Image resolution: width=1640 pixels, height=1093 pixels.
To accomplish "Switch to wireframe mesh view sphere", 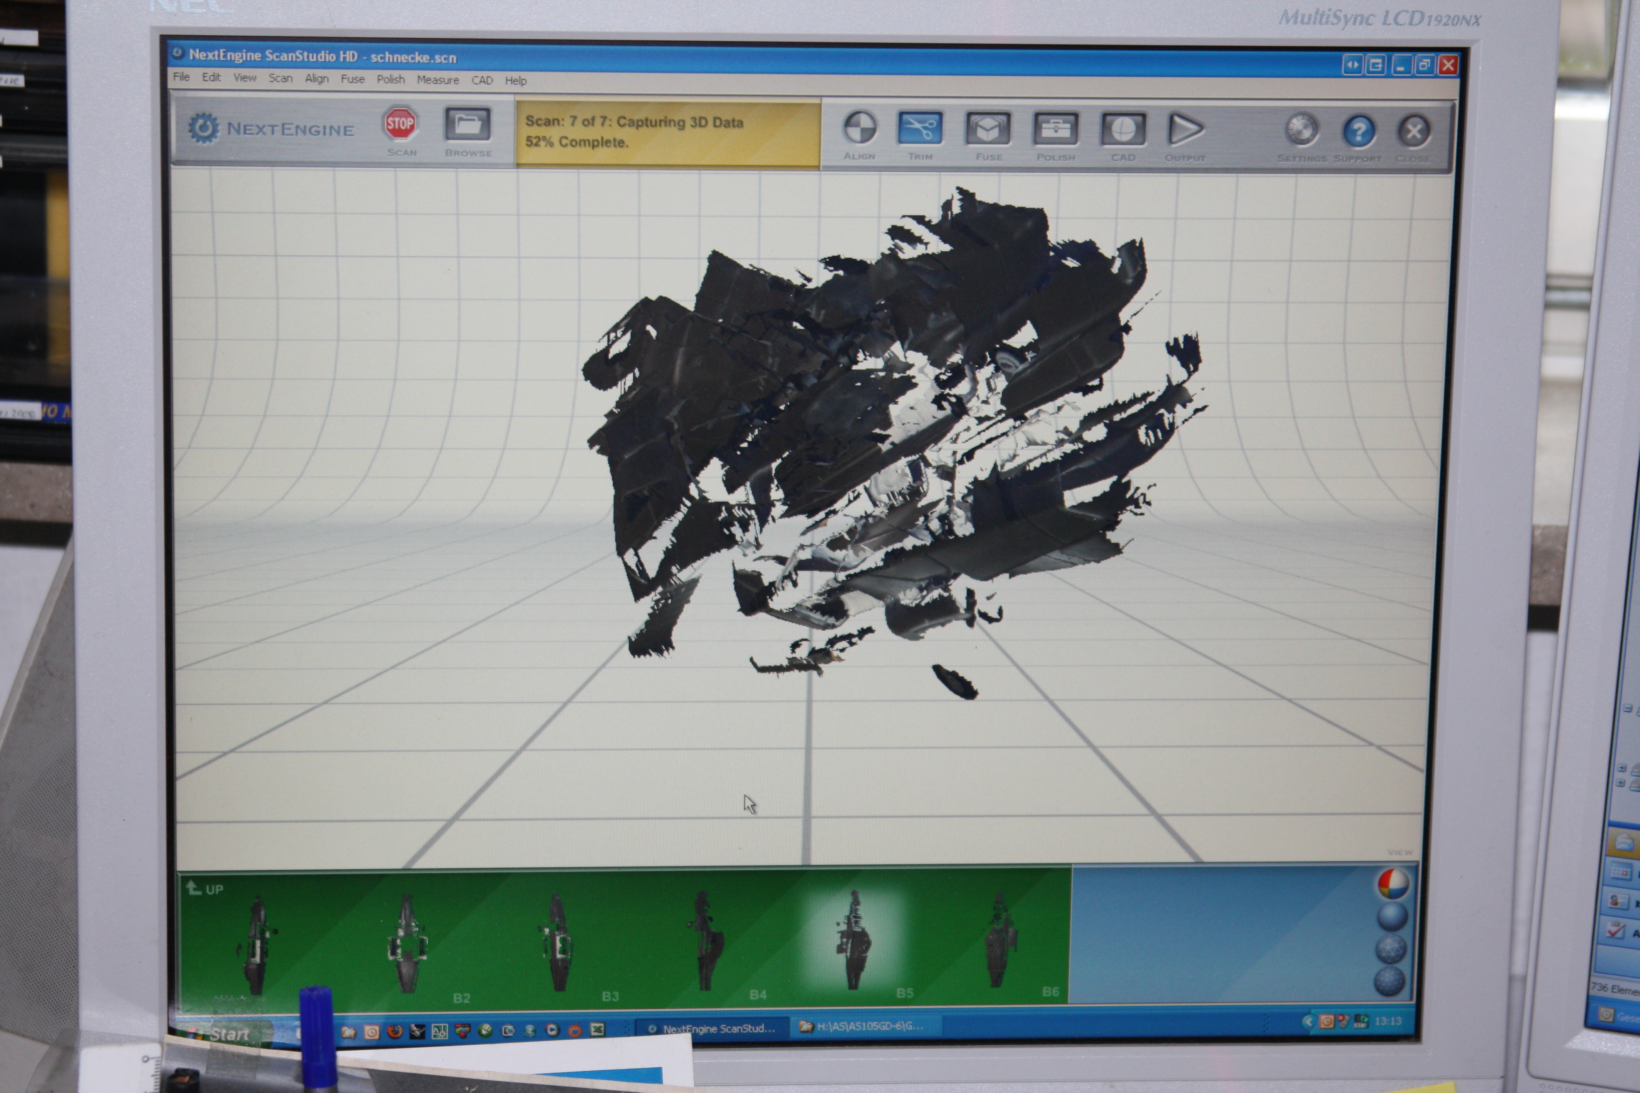I will [x=1390, y=949].
